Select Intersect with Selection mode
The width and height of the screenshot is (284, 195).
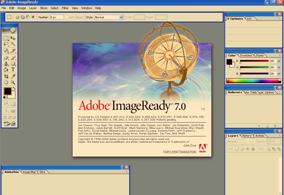pyautogui.click(x=33, y=17)
